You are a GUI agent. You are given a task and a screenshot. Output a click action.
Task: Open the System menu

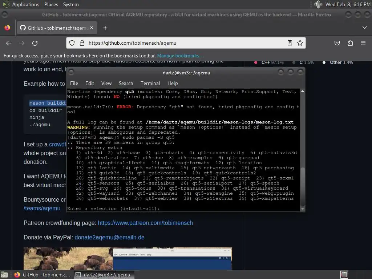coord(71,4)
